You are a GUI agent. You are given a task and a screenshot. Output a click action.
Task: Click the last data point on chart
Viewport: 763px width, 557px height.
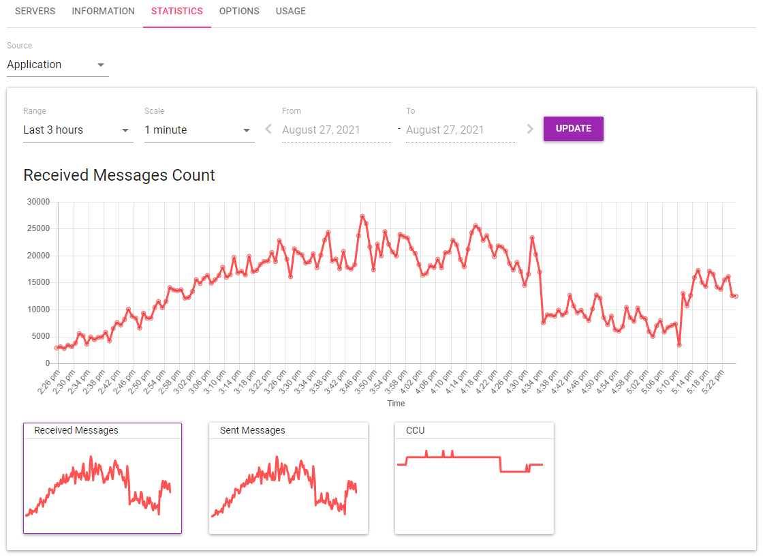click(736, 296)
